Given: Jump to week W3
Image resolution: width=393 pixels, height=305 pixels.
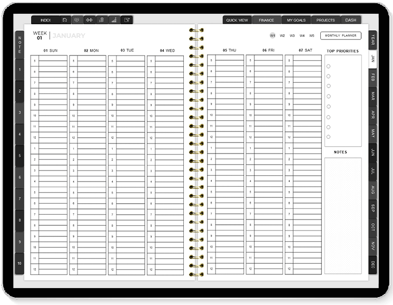Looking at the screenshot, I should click(x=292, y=36).
